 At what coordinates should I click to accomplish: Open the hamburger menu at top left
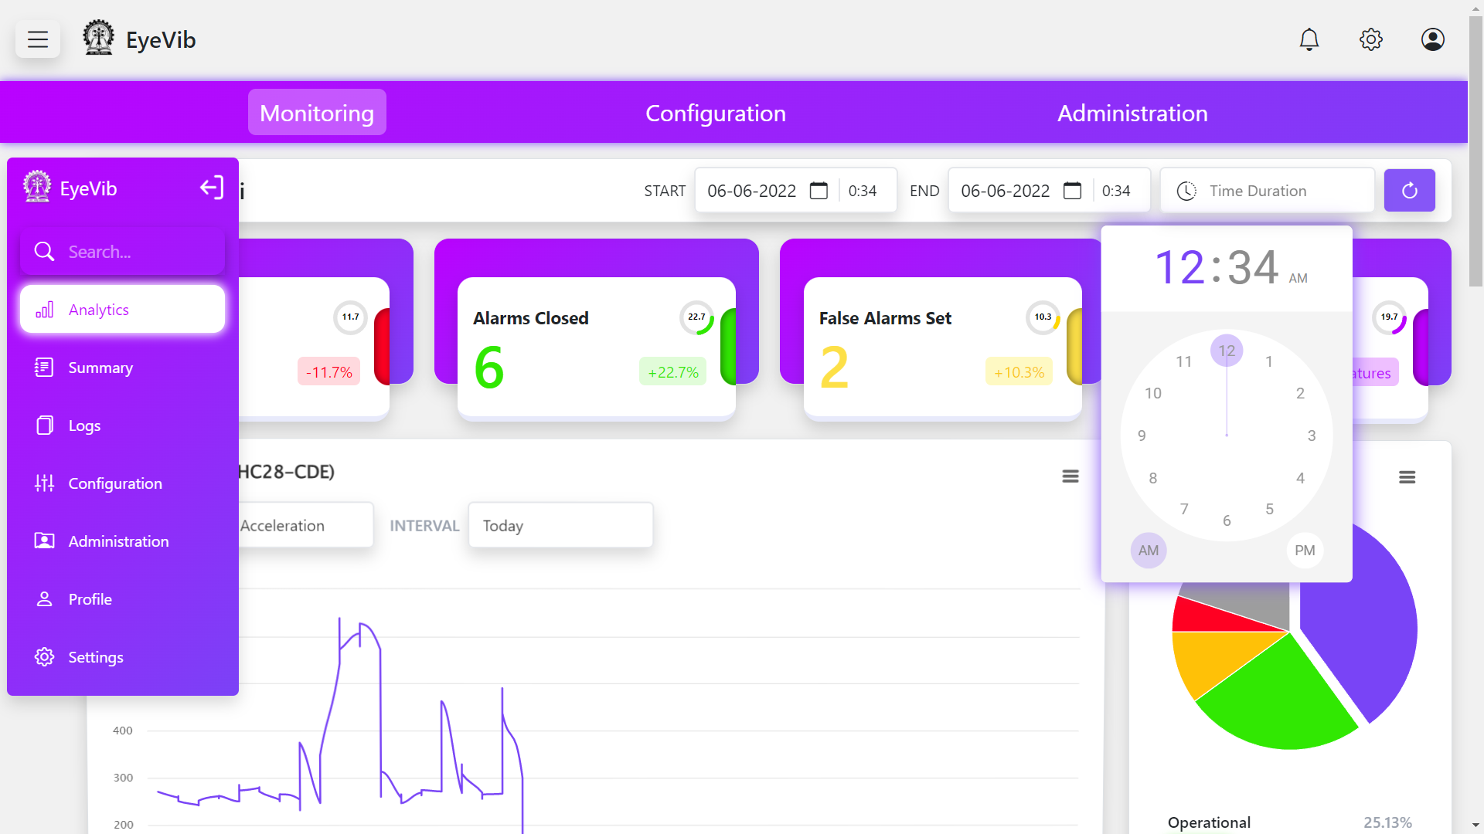pos(38,39)
